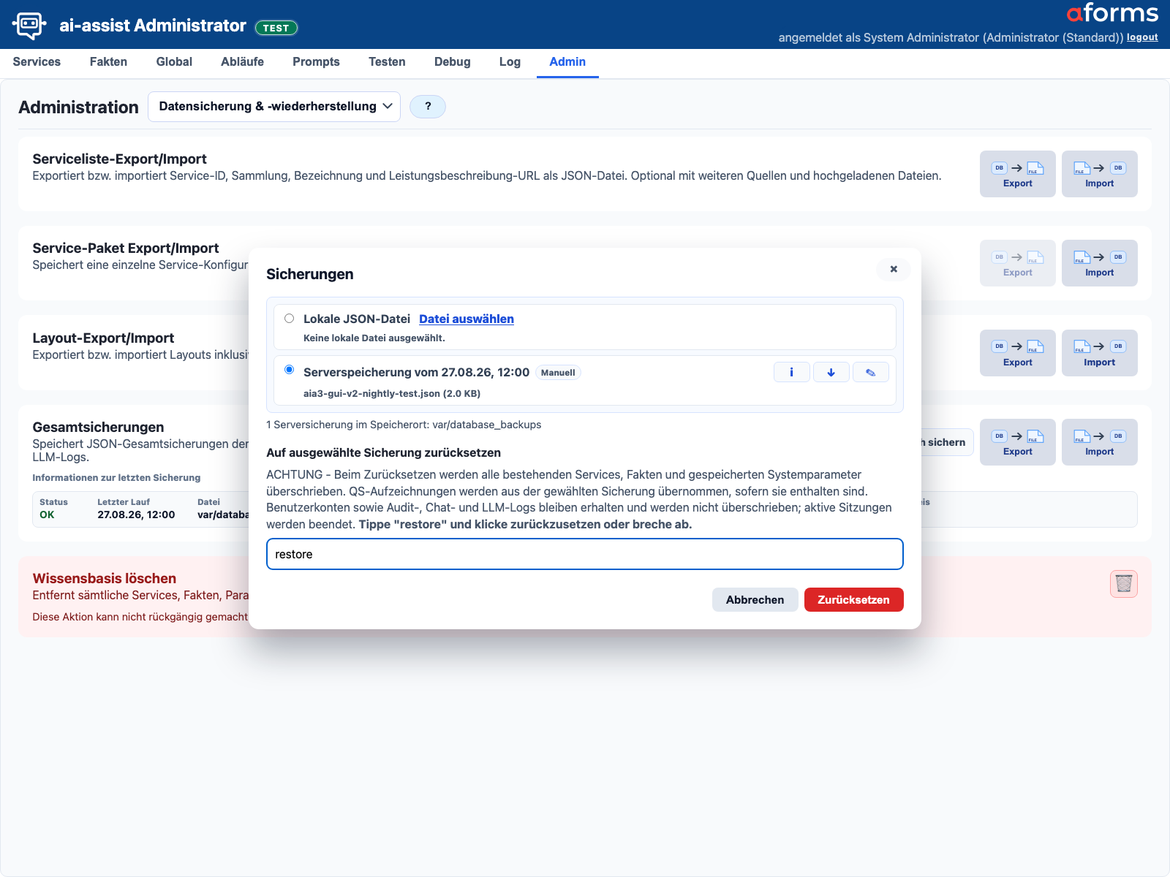Open the Fakten tab
Screen dimensions: 1170x877
pos(108,62)
